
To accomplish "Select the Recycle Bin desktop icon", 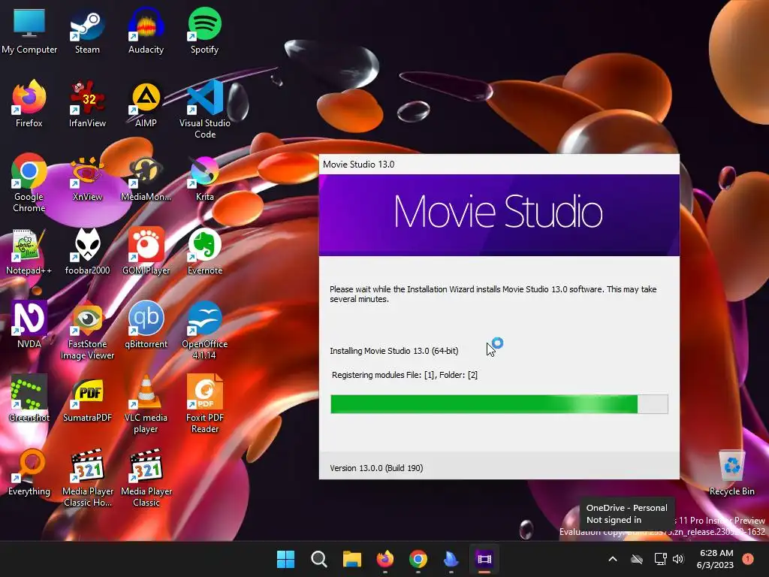I will point(731,473).
